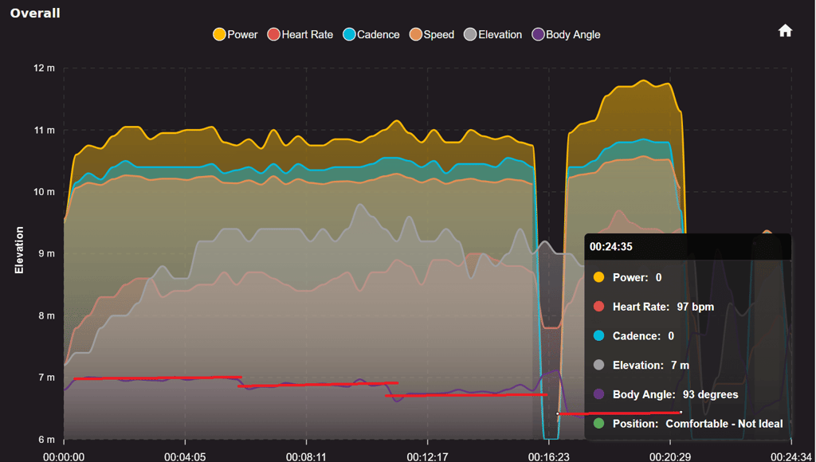Image resolution: width=816 pixels, height=462 pixels.
Task: Click the 00:16:23 time axis label
Action: (548, 456)
